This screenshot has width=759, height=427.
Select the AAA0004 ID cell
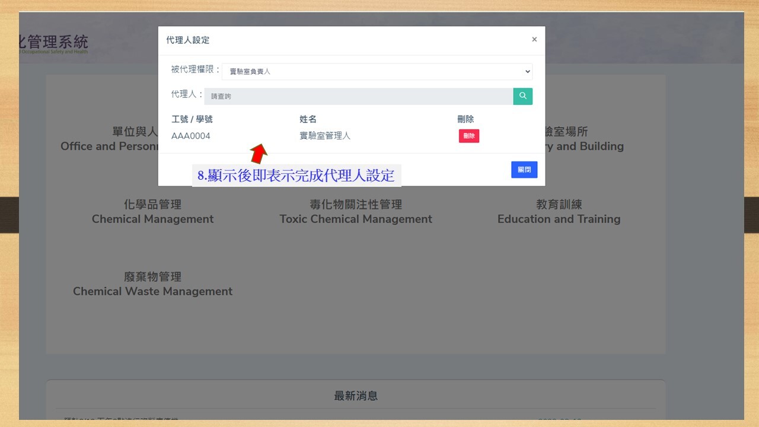pos(191,136)
